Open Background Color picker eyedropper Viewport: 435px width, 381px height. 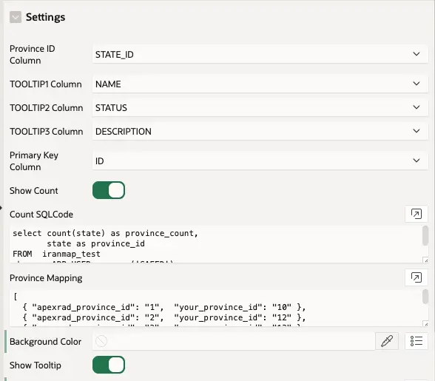click(x=387, y=341)
